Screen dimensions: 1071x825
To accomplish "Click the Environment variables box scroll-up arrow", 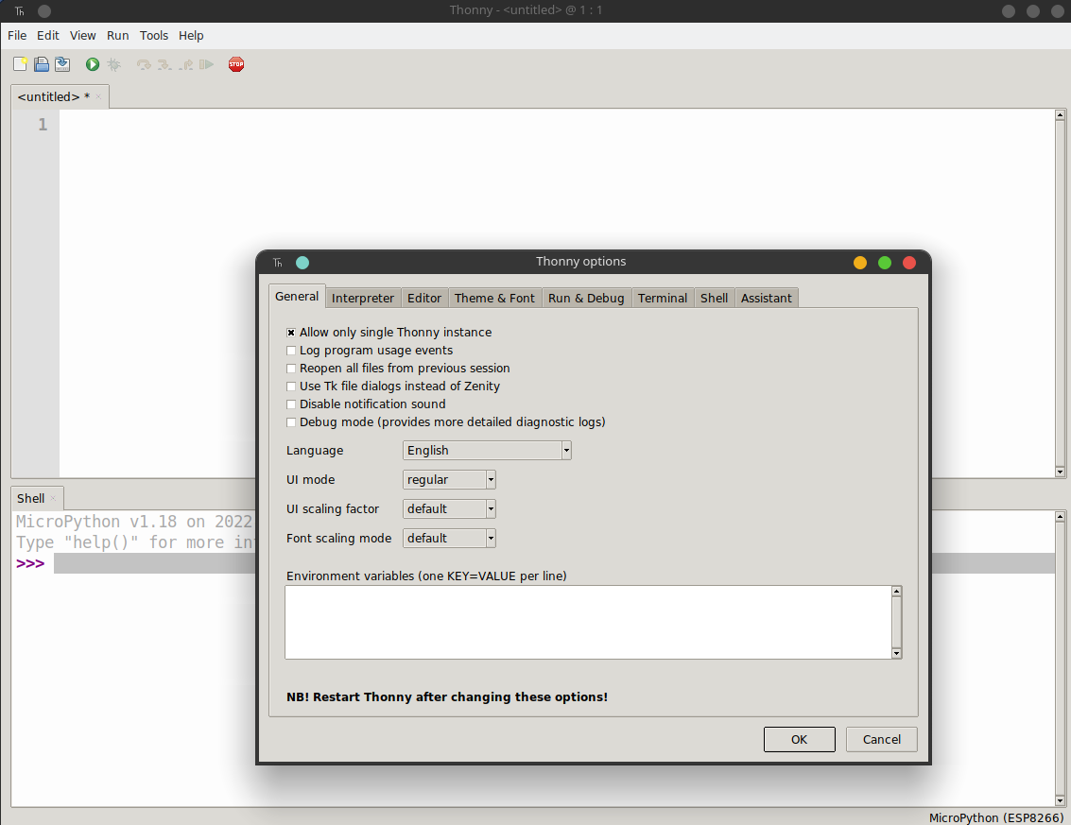I will [x=897, y=592].
